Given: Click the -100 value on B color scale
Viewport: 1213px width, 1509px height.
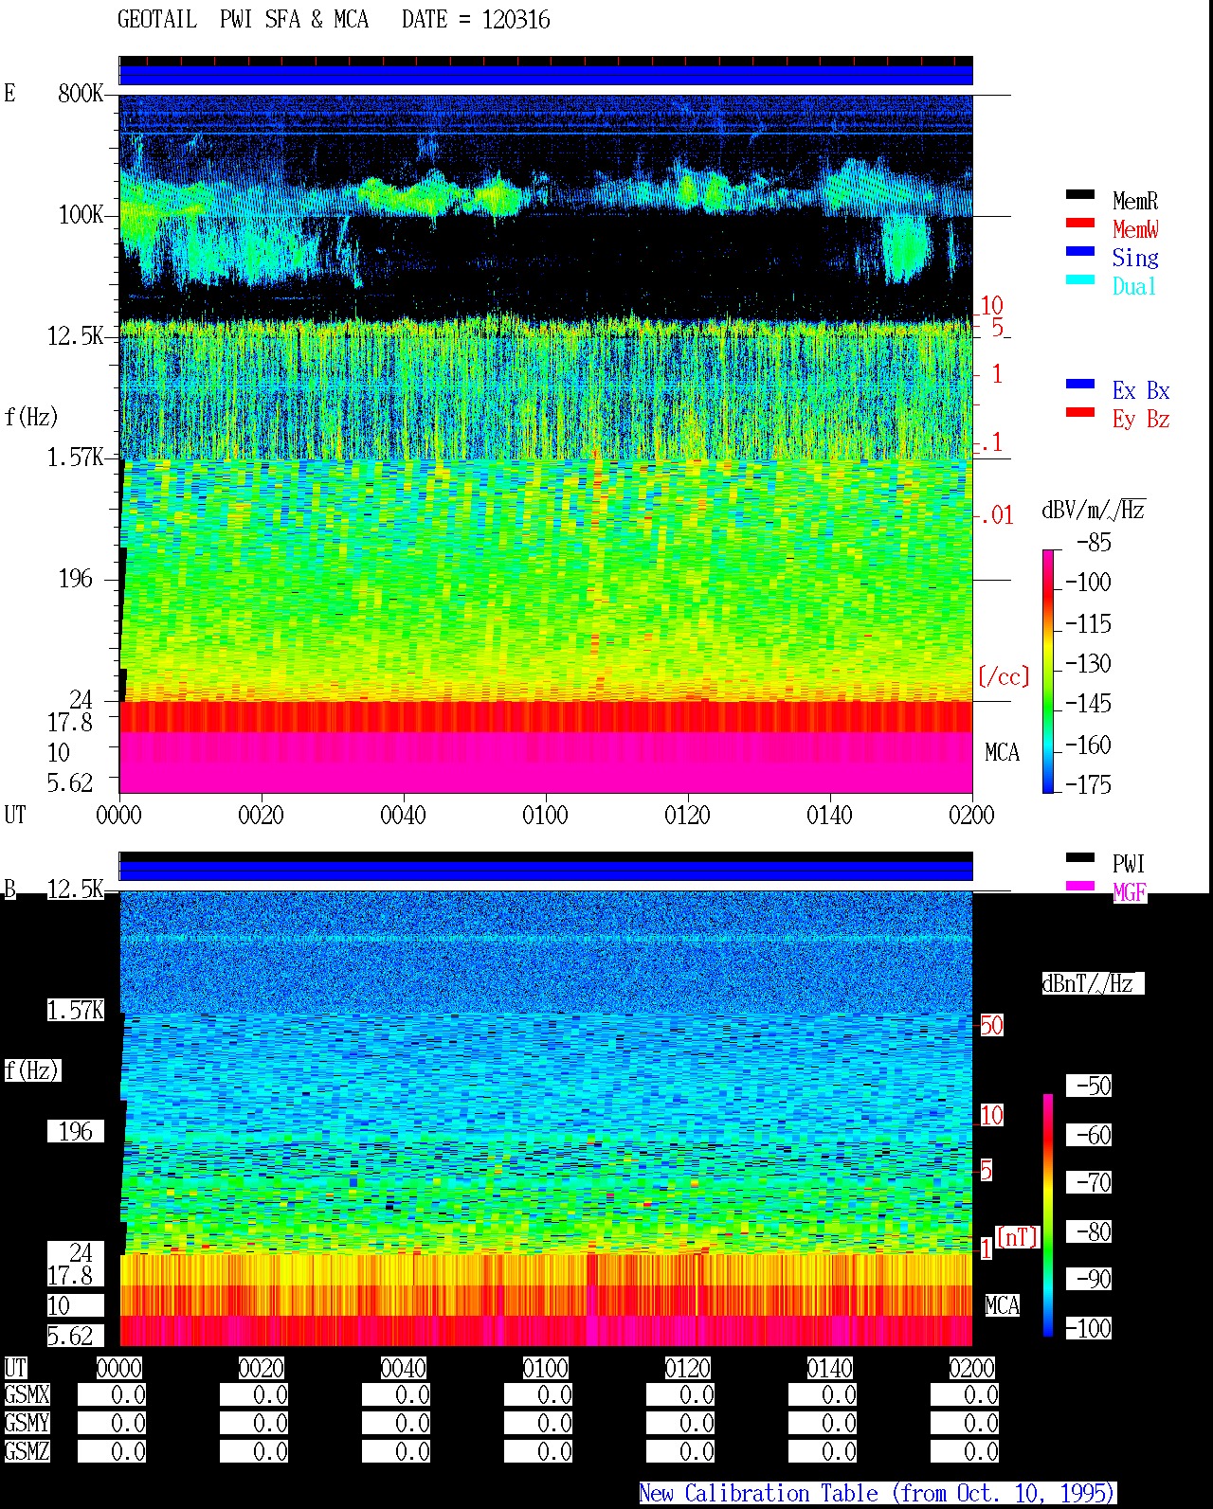Looking at the screenshot, I should (x=1088, y=1328).
